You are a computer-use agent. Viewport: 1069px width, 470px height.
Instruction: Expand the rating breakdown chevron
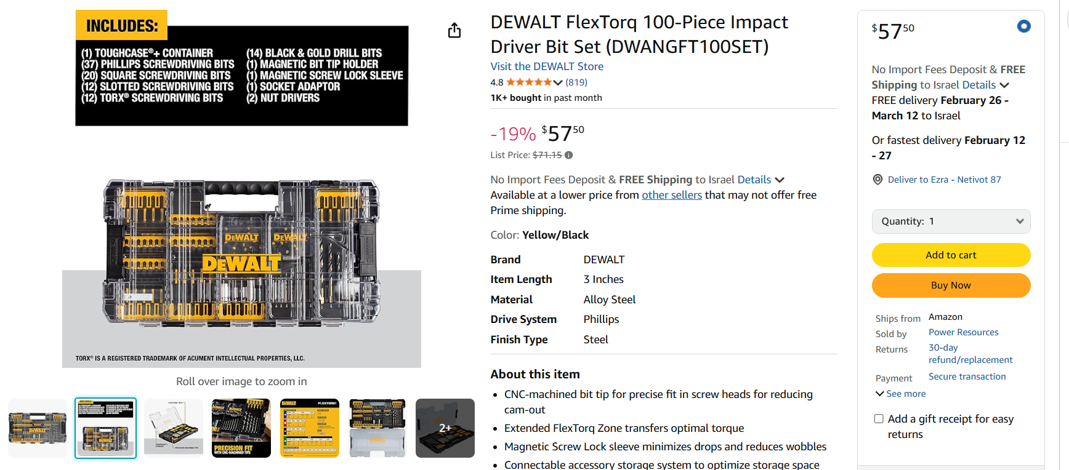pos(558,82)
